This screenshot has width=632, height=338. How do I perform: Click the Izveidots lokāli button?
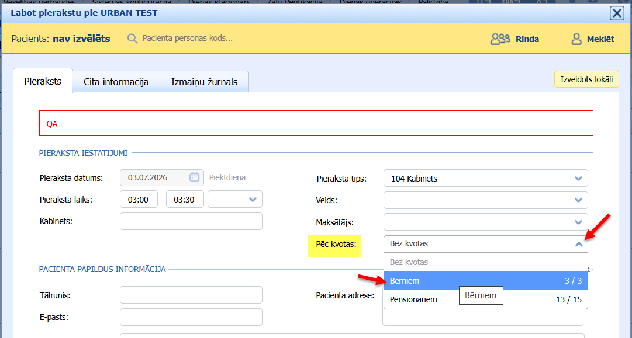click(x=586, y=79)
